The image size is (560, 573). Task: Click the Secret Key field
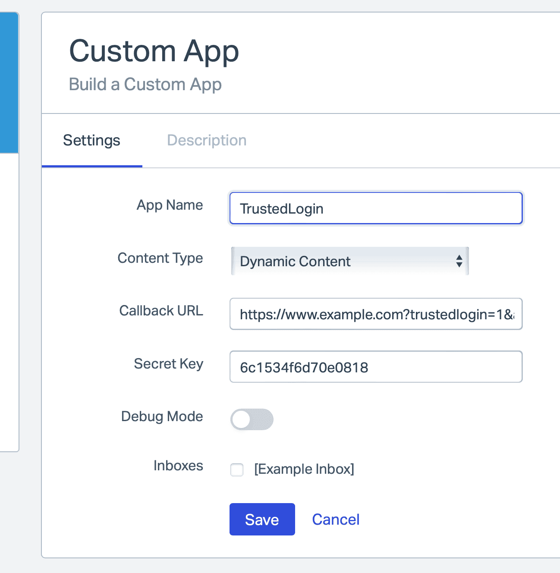click(376, 367)
